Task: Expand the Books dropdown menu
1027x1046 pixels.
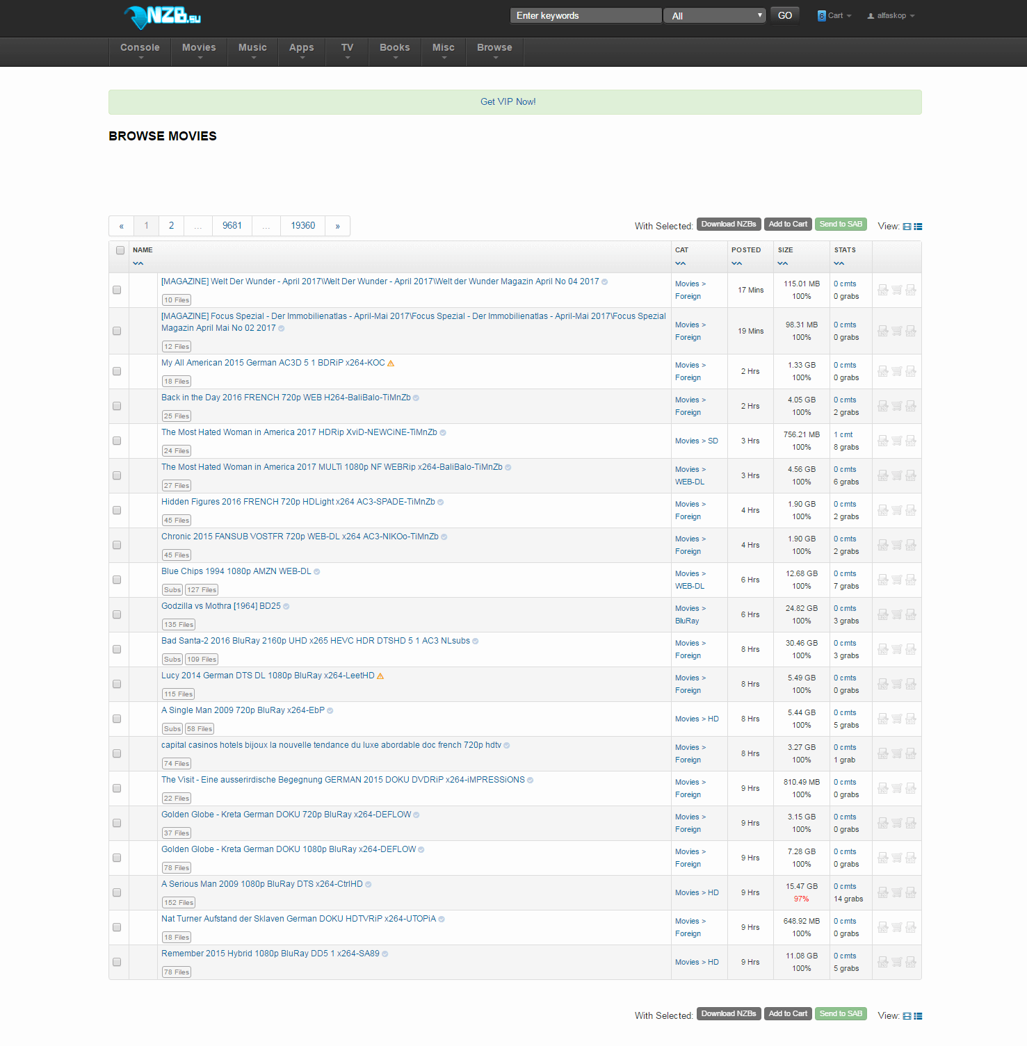Action: coord(395,51)
